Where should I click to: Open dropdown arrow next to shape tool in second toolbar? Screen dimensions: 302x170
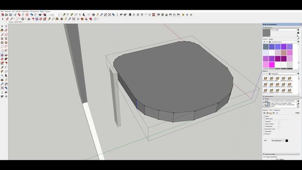25,19
